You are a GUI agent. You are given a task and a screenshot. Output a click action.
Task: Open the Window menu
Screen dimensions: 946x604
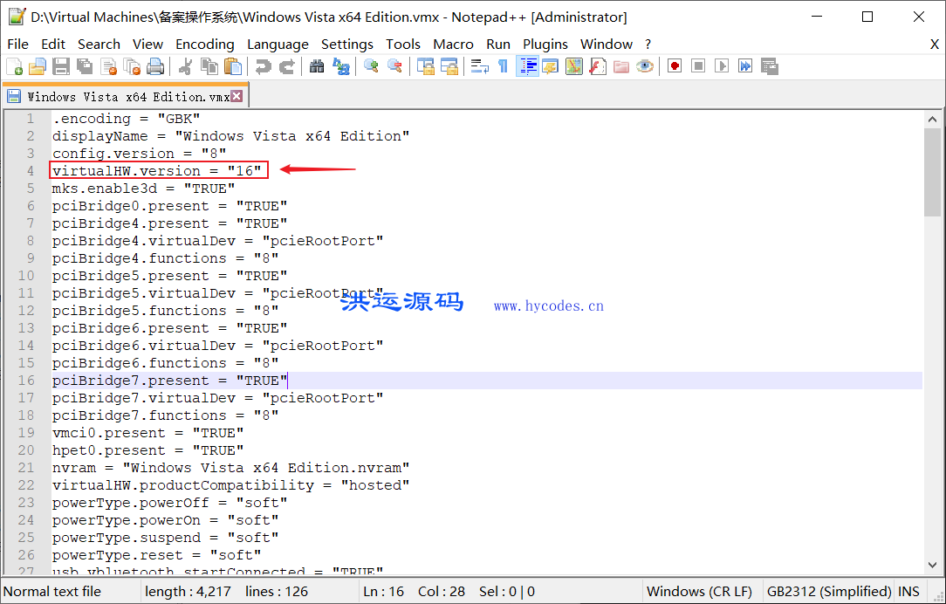607,44
